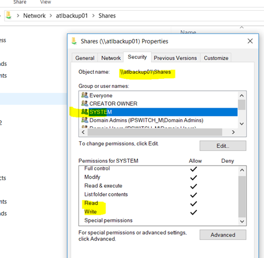
Task: Select the Security tab
Action: [x=137, y=57]
